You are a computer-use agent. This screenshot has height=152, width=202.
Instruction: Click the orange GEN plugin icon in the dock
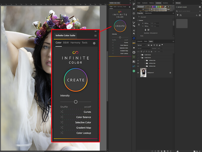coord(134,43)
